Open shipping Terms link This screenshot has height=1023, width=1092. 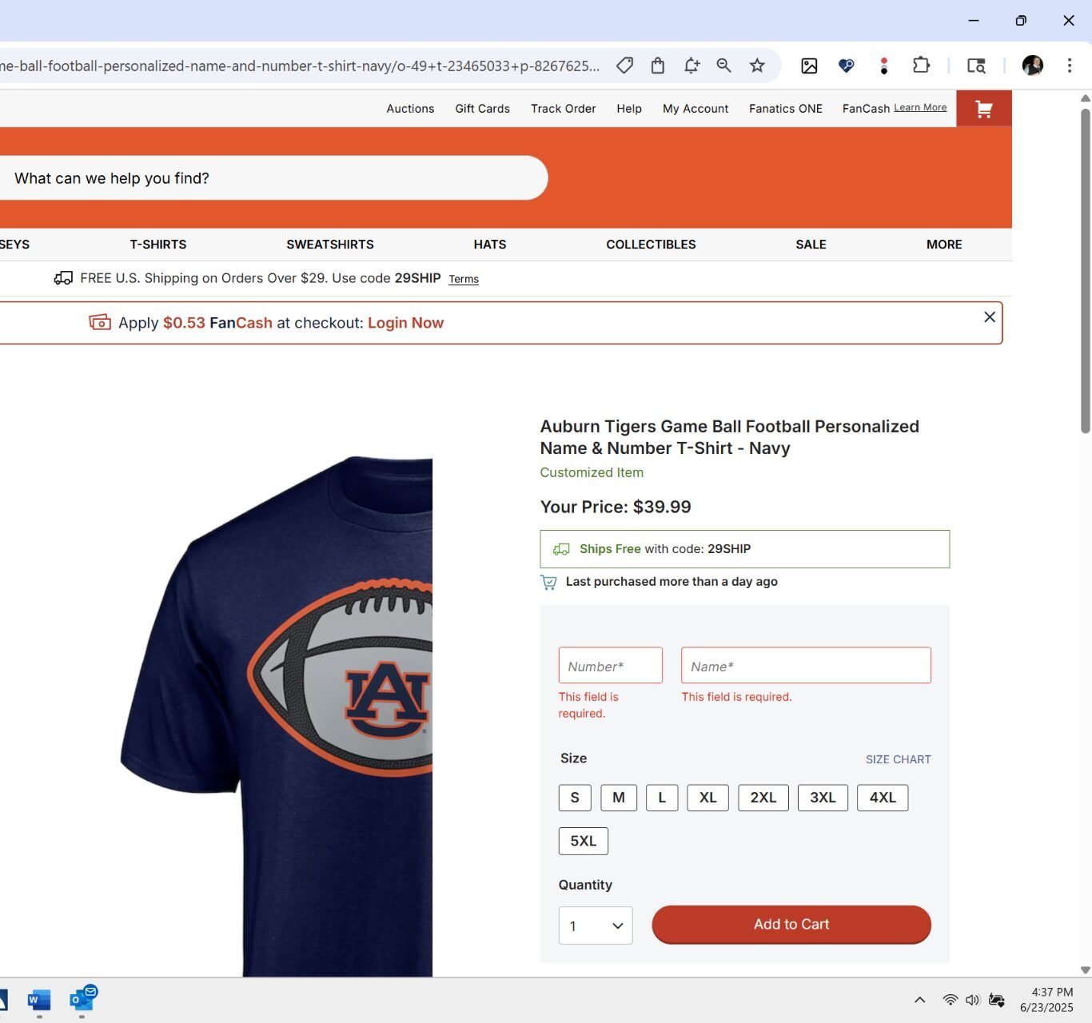[464, 279]
